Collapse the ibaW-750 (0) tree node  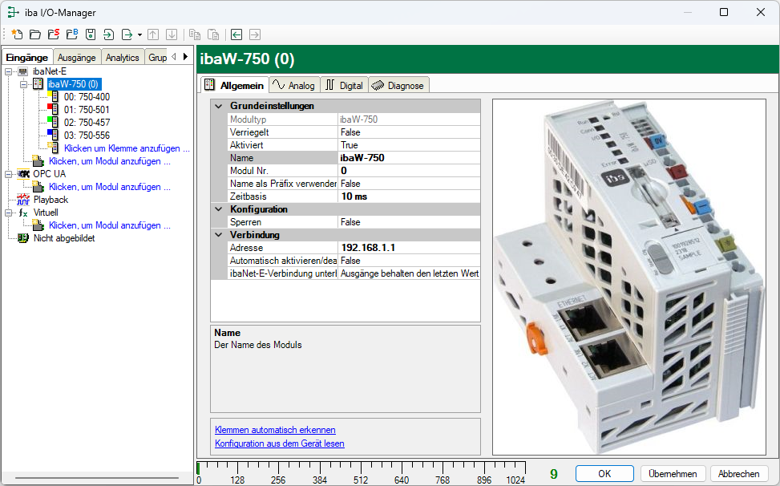coord(23,84)
